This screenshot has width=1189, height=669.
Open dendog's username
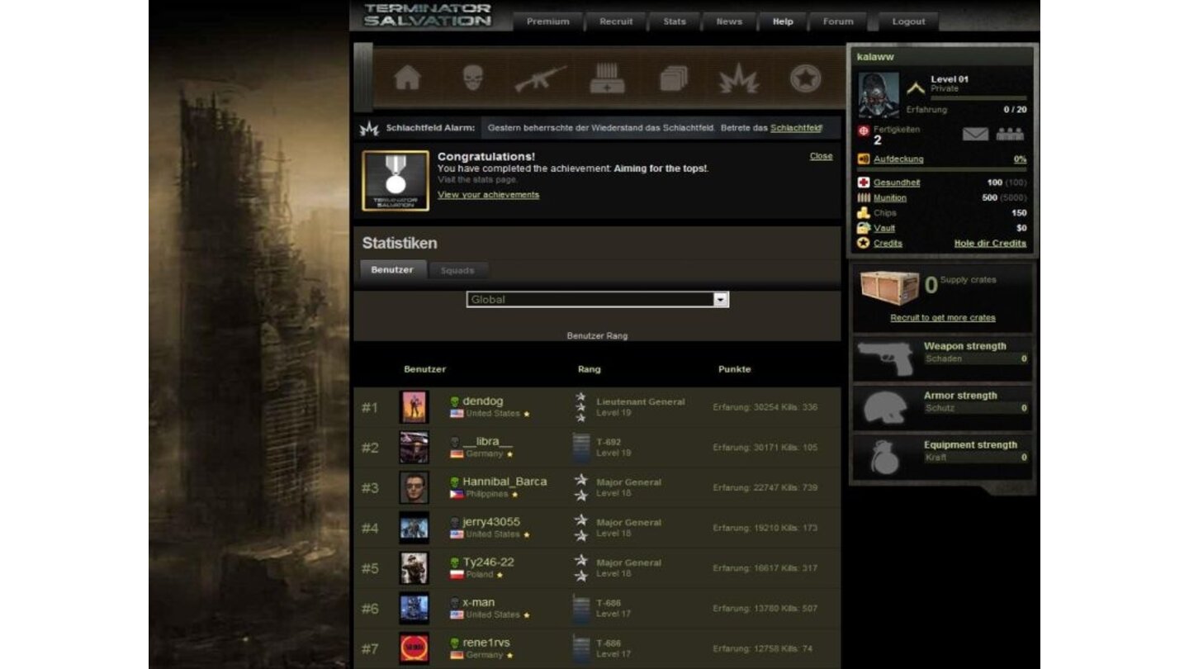coord(482,401)
